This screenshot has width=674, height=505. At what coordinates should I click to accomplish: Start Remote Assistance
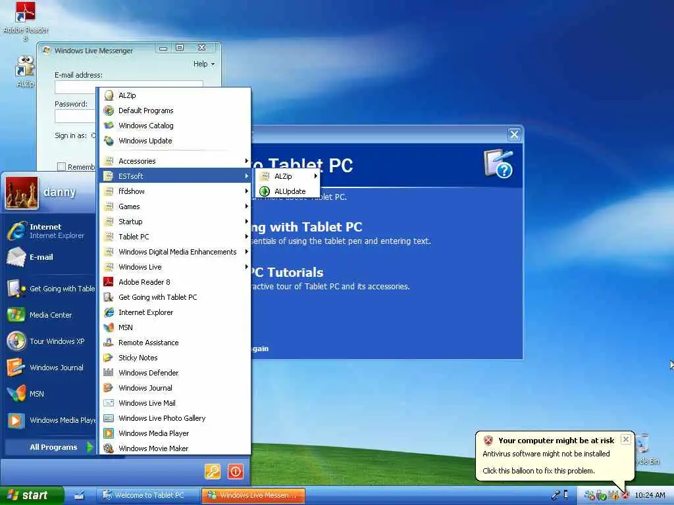pos(174,342)
